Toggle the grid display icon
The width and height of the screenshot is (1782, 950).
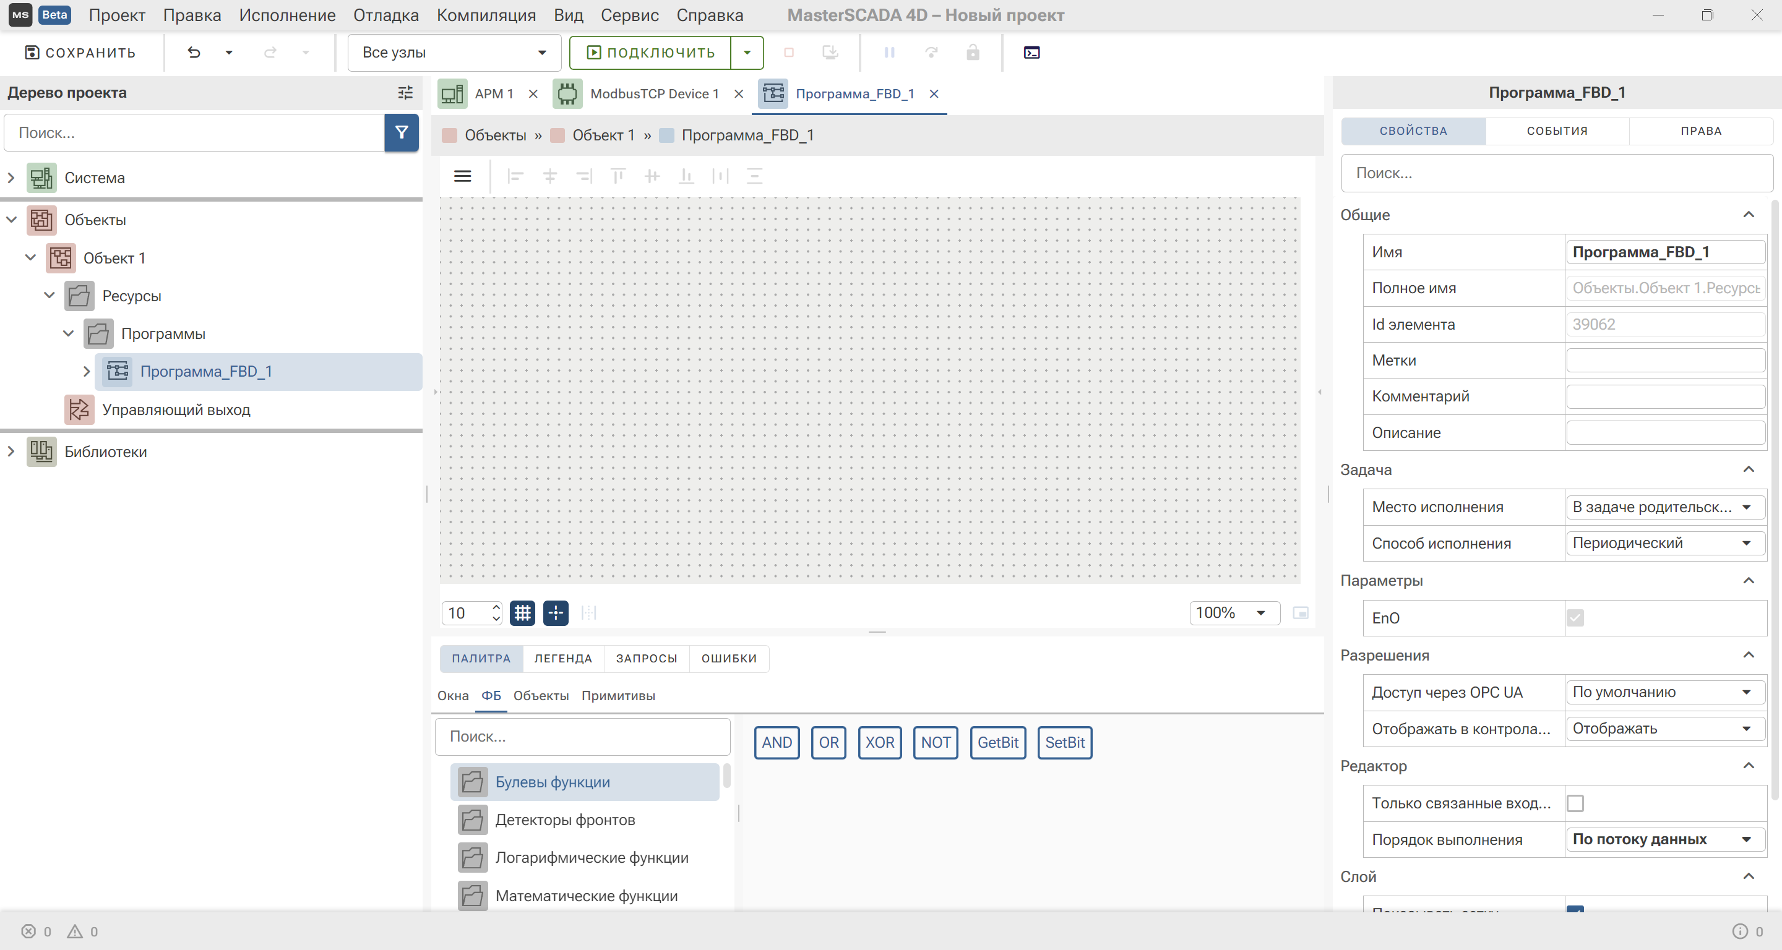tap(522, 612)
